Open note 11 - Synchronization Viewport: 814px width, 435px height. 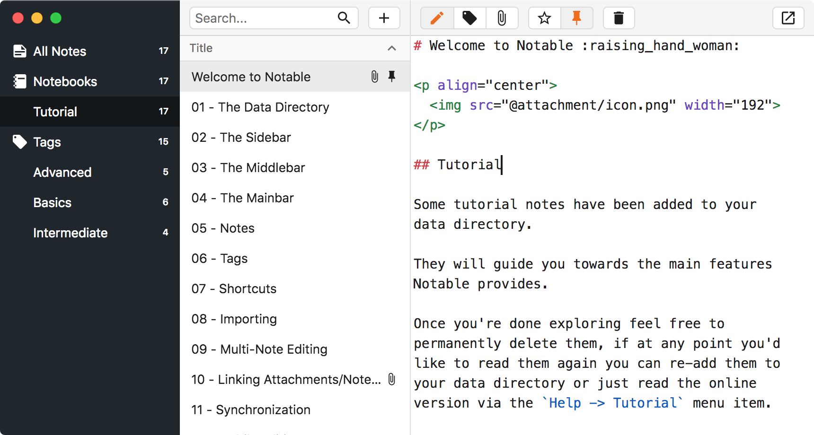click(295, 409)
